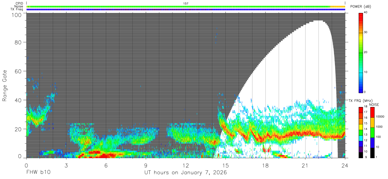
Task: Click the '1000' label on NOISE scale
Action: [x=379, y=127]
